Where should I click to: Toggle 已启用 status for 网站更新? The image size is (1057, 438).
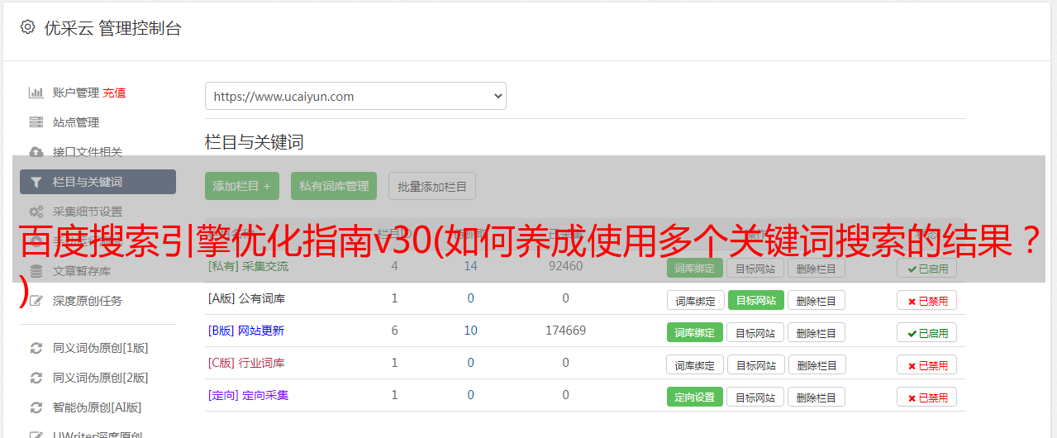pos(927,333)
